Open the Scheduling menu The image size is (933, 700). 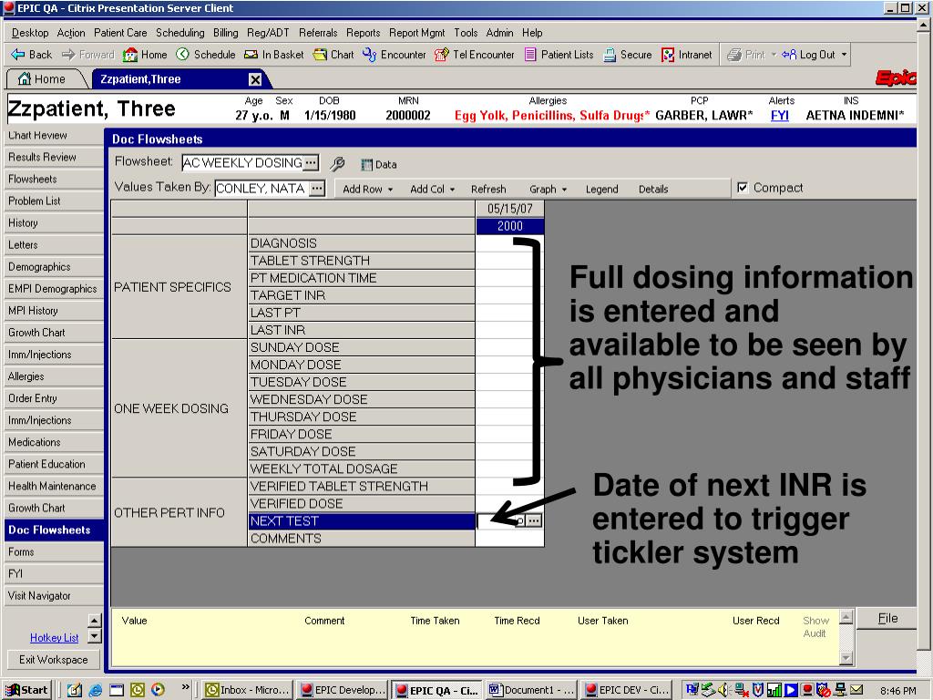point(179,33)
